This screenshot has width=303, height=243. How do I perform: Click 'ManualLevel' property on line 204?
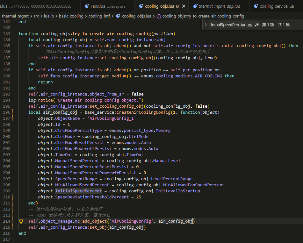[x=167, y=161]
